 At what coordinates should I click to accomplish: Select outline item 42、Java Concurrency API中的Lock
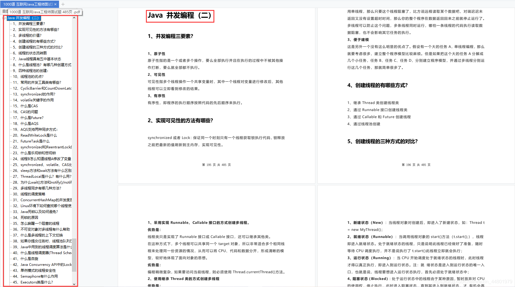pos(42,265)
